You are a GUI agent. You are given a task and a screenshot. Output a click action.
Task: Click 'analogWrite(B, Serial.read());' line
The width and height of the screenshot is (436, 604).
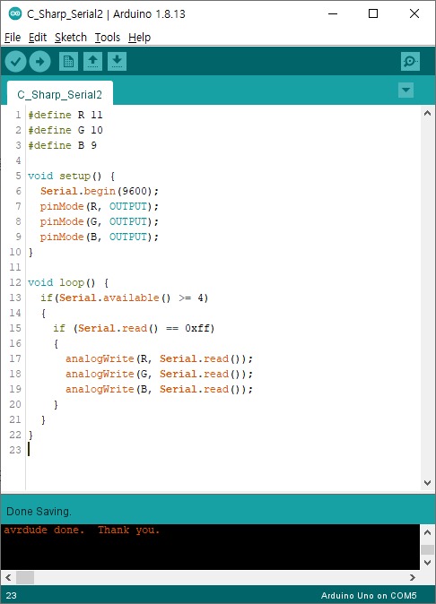click(159, 390)
